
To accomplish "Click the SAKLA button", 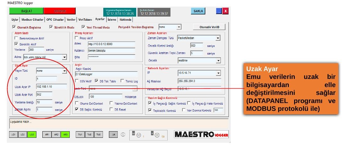I will [198, 11].
